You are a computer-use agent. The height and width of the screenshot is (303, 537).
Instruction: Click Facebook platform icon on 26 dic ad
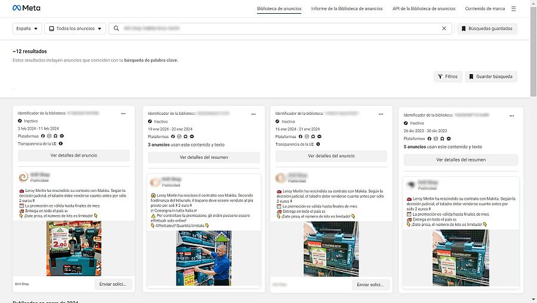(430, 139)
